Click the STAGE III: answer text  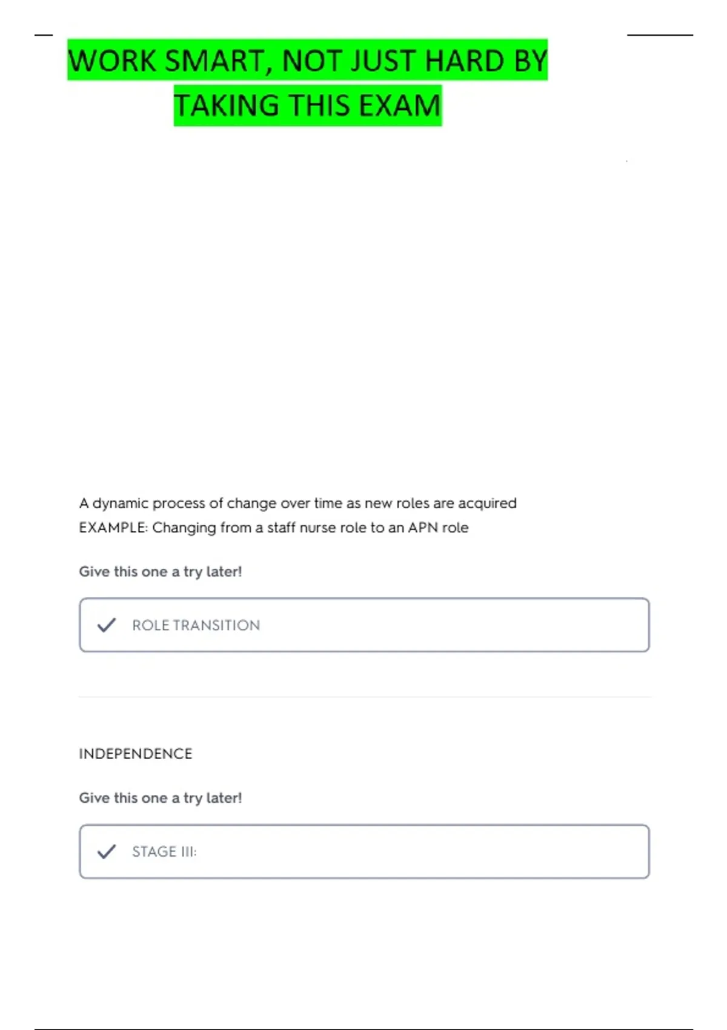[164, 852]
